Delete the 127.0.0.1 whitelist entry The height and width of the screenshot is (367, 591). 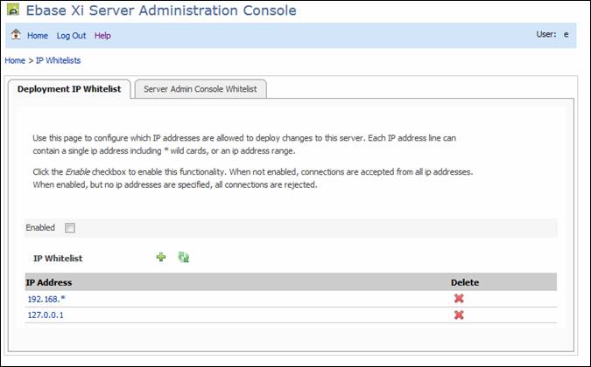pos(458,315)
